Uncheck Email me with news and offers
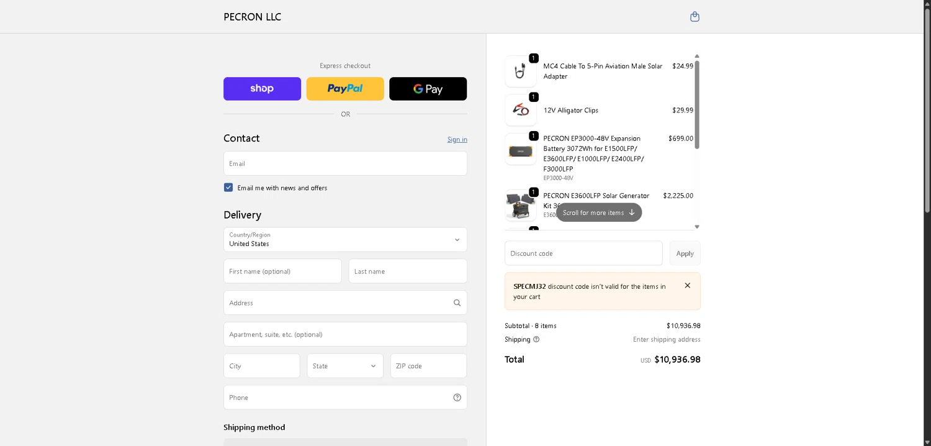 click(x=228, y=188)
